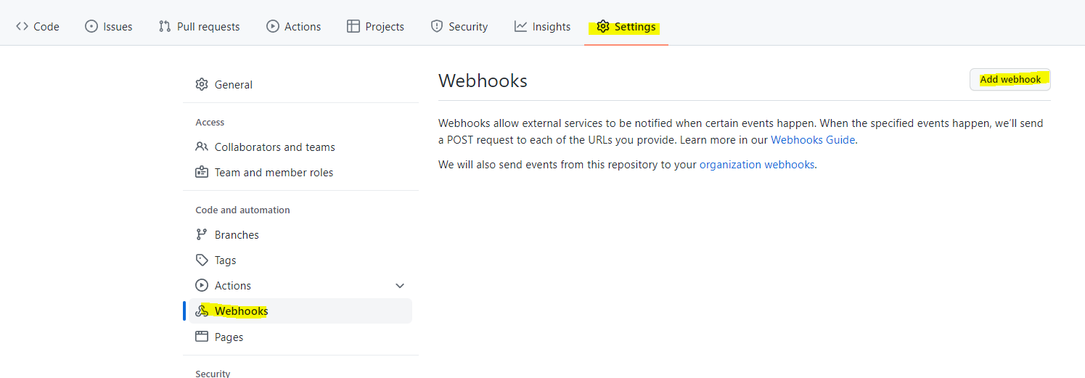Click the Security shield icon
1085x378 pixels.
tap(436, 26)
